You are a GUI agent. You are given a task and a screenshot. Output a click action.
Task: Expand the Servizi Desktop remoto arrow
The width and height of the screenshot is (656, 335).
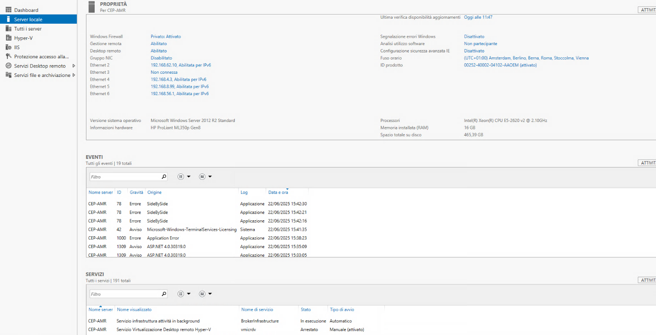click(x=74, y=66)
